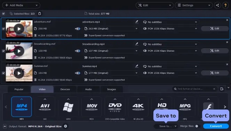The height and width of the screenshot is (131, 231).
Task: Play the adventure.mxf preview
Action: tap(19, 29)
